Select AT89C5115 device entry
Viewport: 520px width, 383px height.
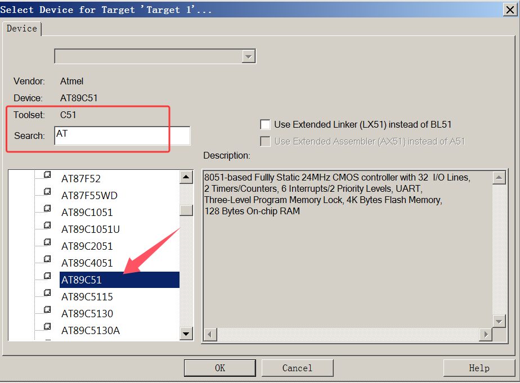click(87, 297)
